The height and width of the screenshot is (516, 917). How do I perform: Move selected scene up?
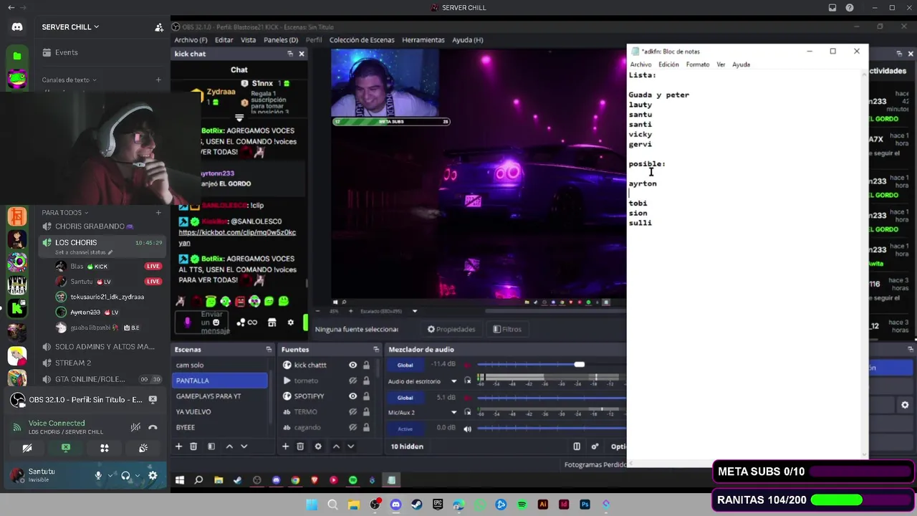tap(229, 446)
